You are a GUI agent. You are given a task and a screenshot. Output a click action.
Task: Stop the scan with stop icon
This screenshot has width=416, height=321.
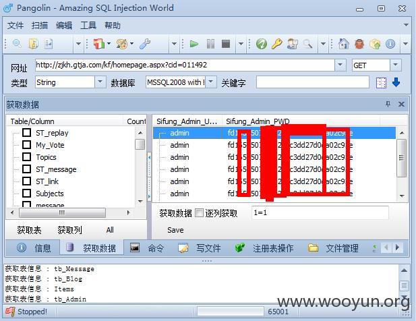click(x=226, y=44)
